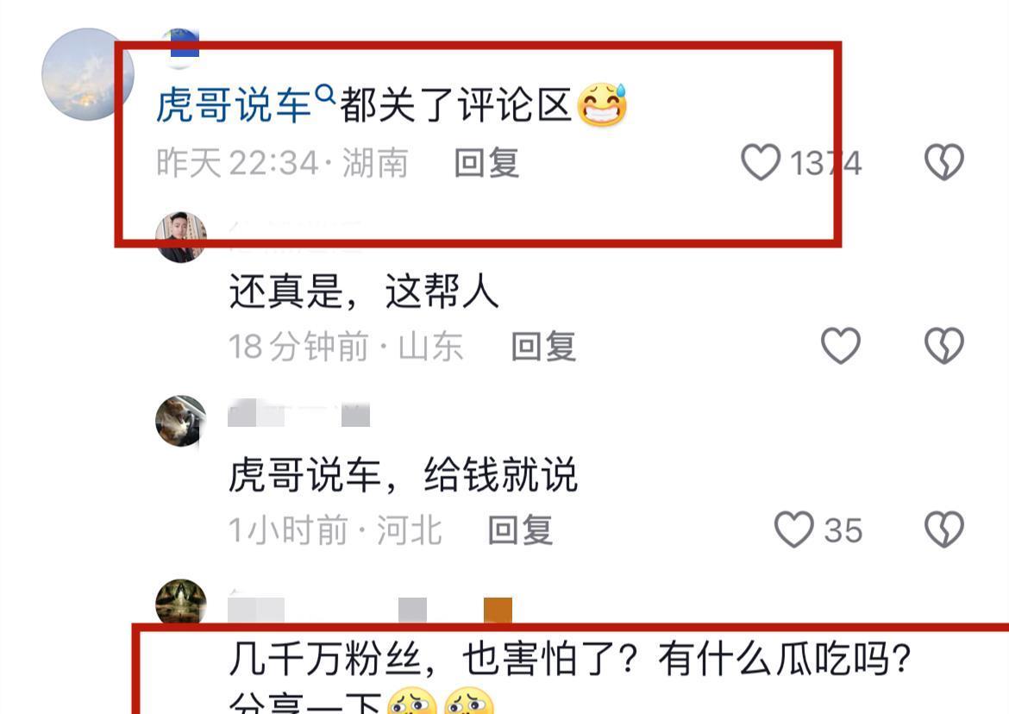Screen dimensions: 1009x714
Task: Dislike the 还真是，这帮人 reply
Action: tap(944, 346)
